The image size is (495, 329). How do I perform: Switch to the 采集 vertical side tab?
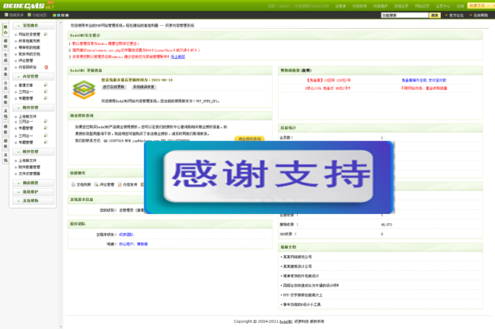[5, 72]
